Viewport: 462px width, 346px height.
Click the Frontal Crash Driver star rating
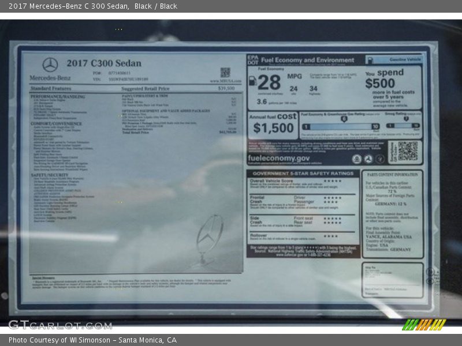tap(333, 198)
